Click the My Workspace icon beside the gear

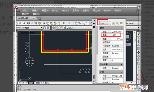[48, 28]
